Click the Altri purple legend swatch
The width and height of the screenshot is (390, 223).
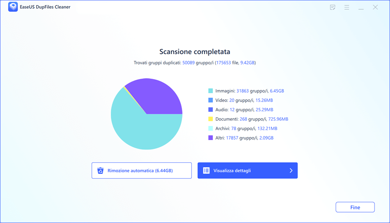click(211, 138)
